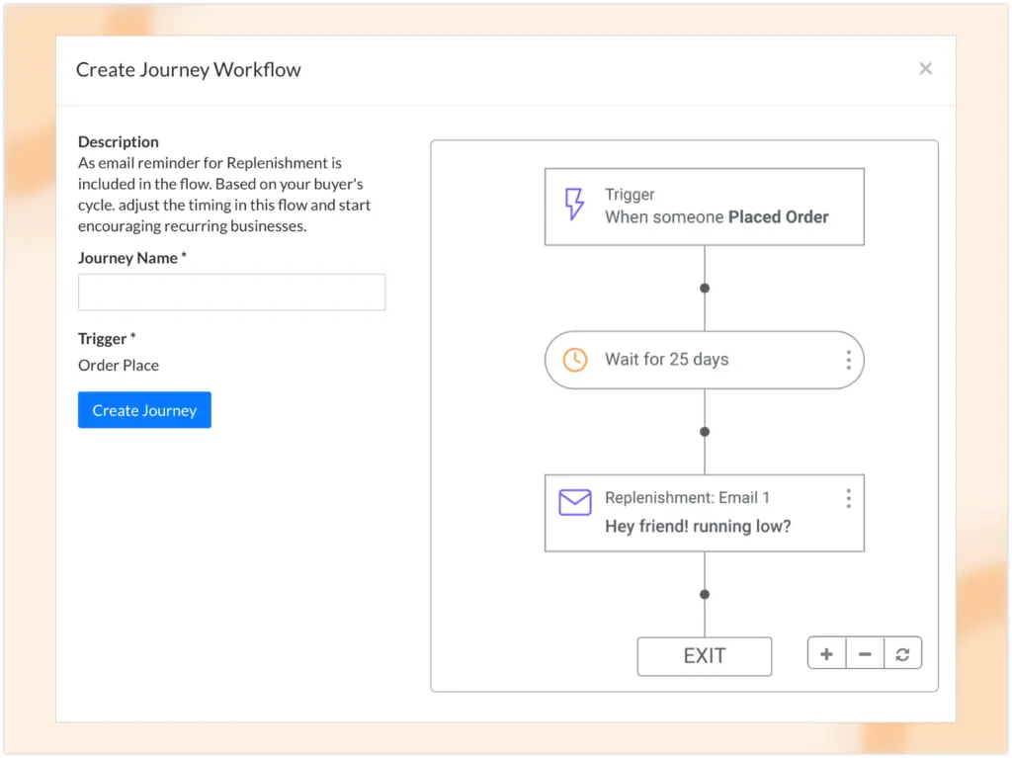1012x758 pixels.
Task: Reset the workflow view with refresh icon
Action: click(902, 654)
